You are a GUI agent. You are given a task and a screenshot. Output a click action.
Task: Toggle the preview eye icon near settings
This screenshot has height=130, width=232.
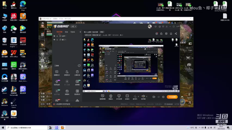pos(159,97)
